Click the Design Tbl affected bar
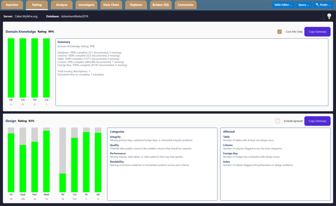The height and width of the screenshot is (206, 336). 63,160
